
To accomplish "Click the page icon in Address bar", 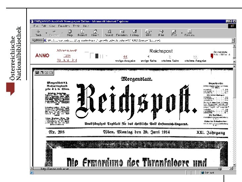I will [45, 40].
